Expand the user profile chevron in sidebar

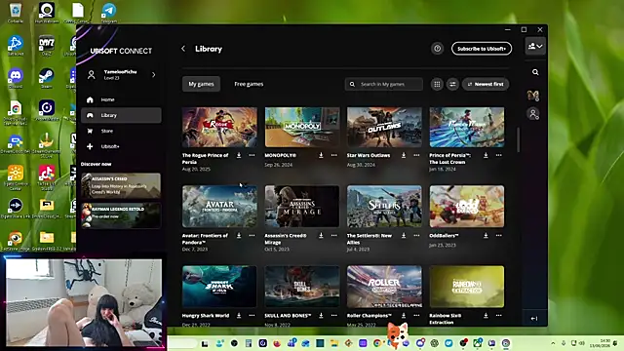[154, 74]
